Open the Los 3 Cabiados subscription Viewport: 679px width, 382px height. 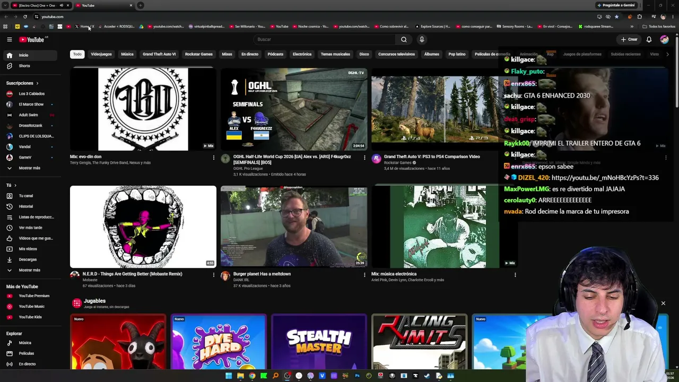click(30, 94)
